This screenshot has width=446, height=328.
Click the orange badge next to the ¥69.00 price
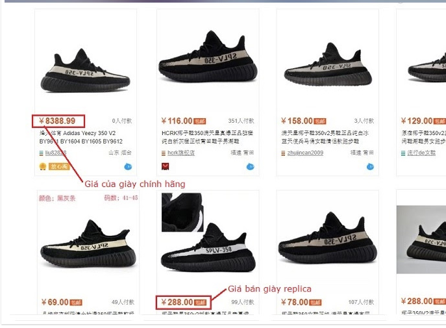click(76, 303)
